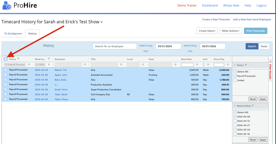Collapse the Status filter section chevron
The height and width of the screenshot is (144, 276).
(x=235, y=65)
